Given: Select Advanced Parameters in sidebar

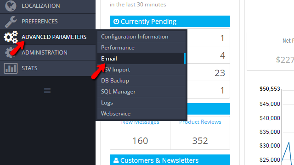Looking at the screenshot, I should pyautogui.click(x=48, y=37).
